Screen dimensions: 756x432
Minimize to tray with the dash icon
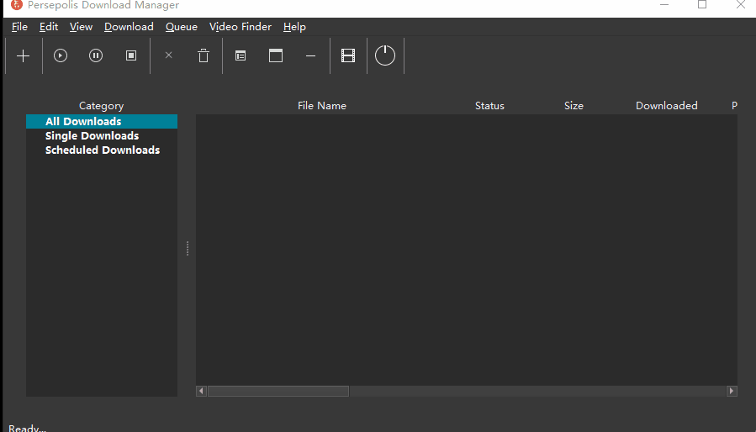click(311, 56)
